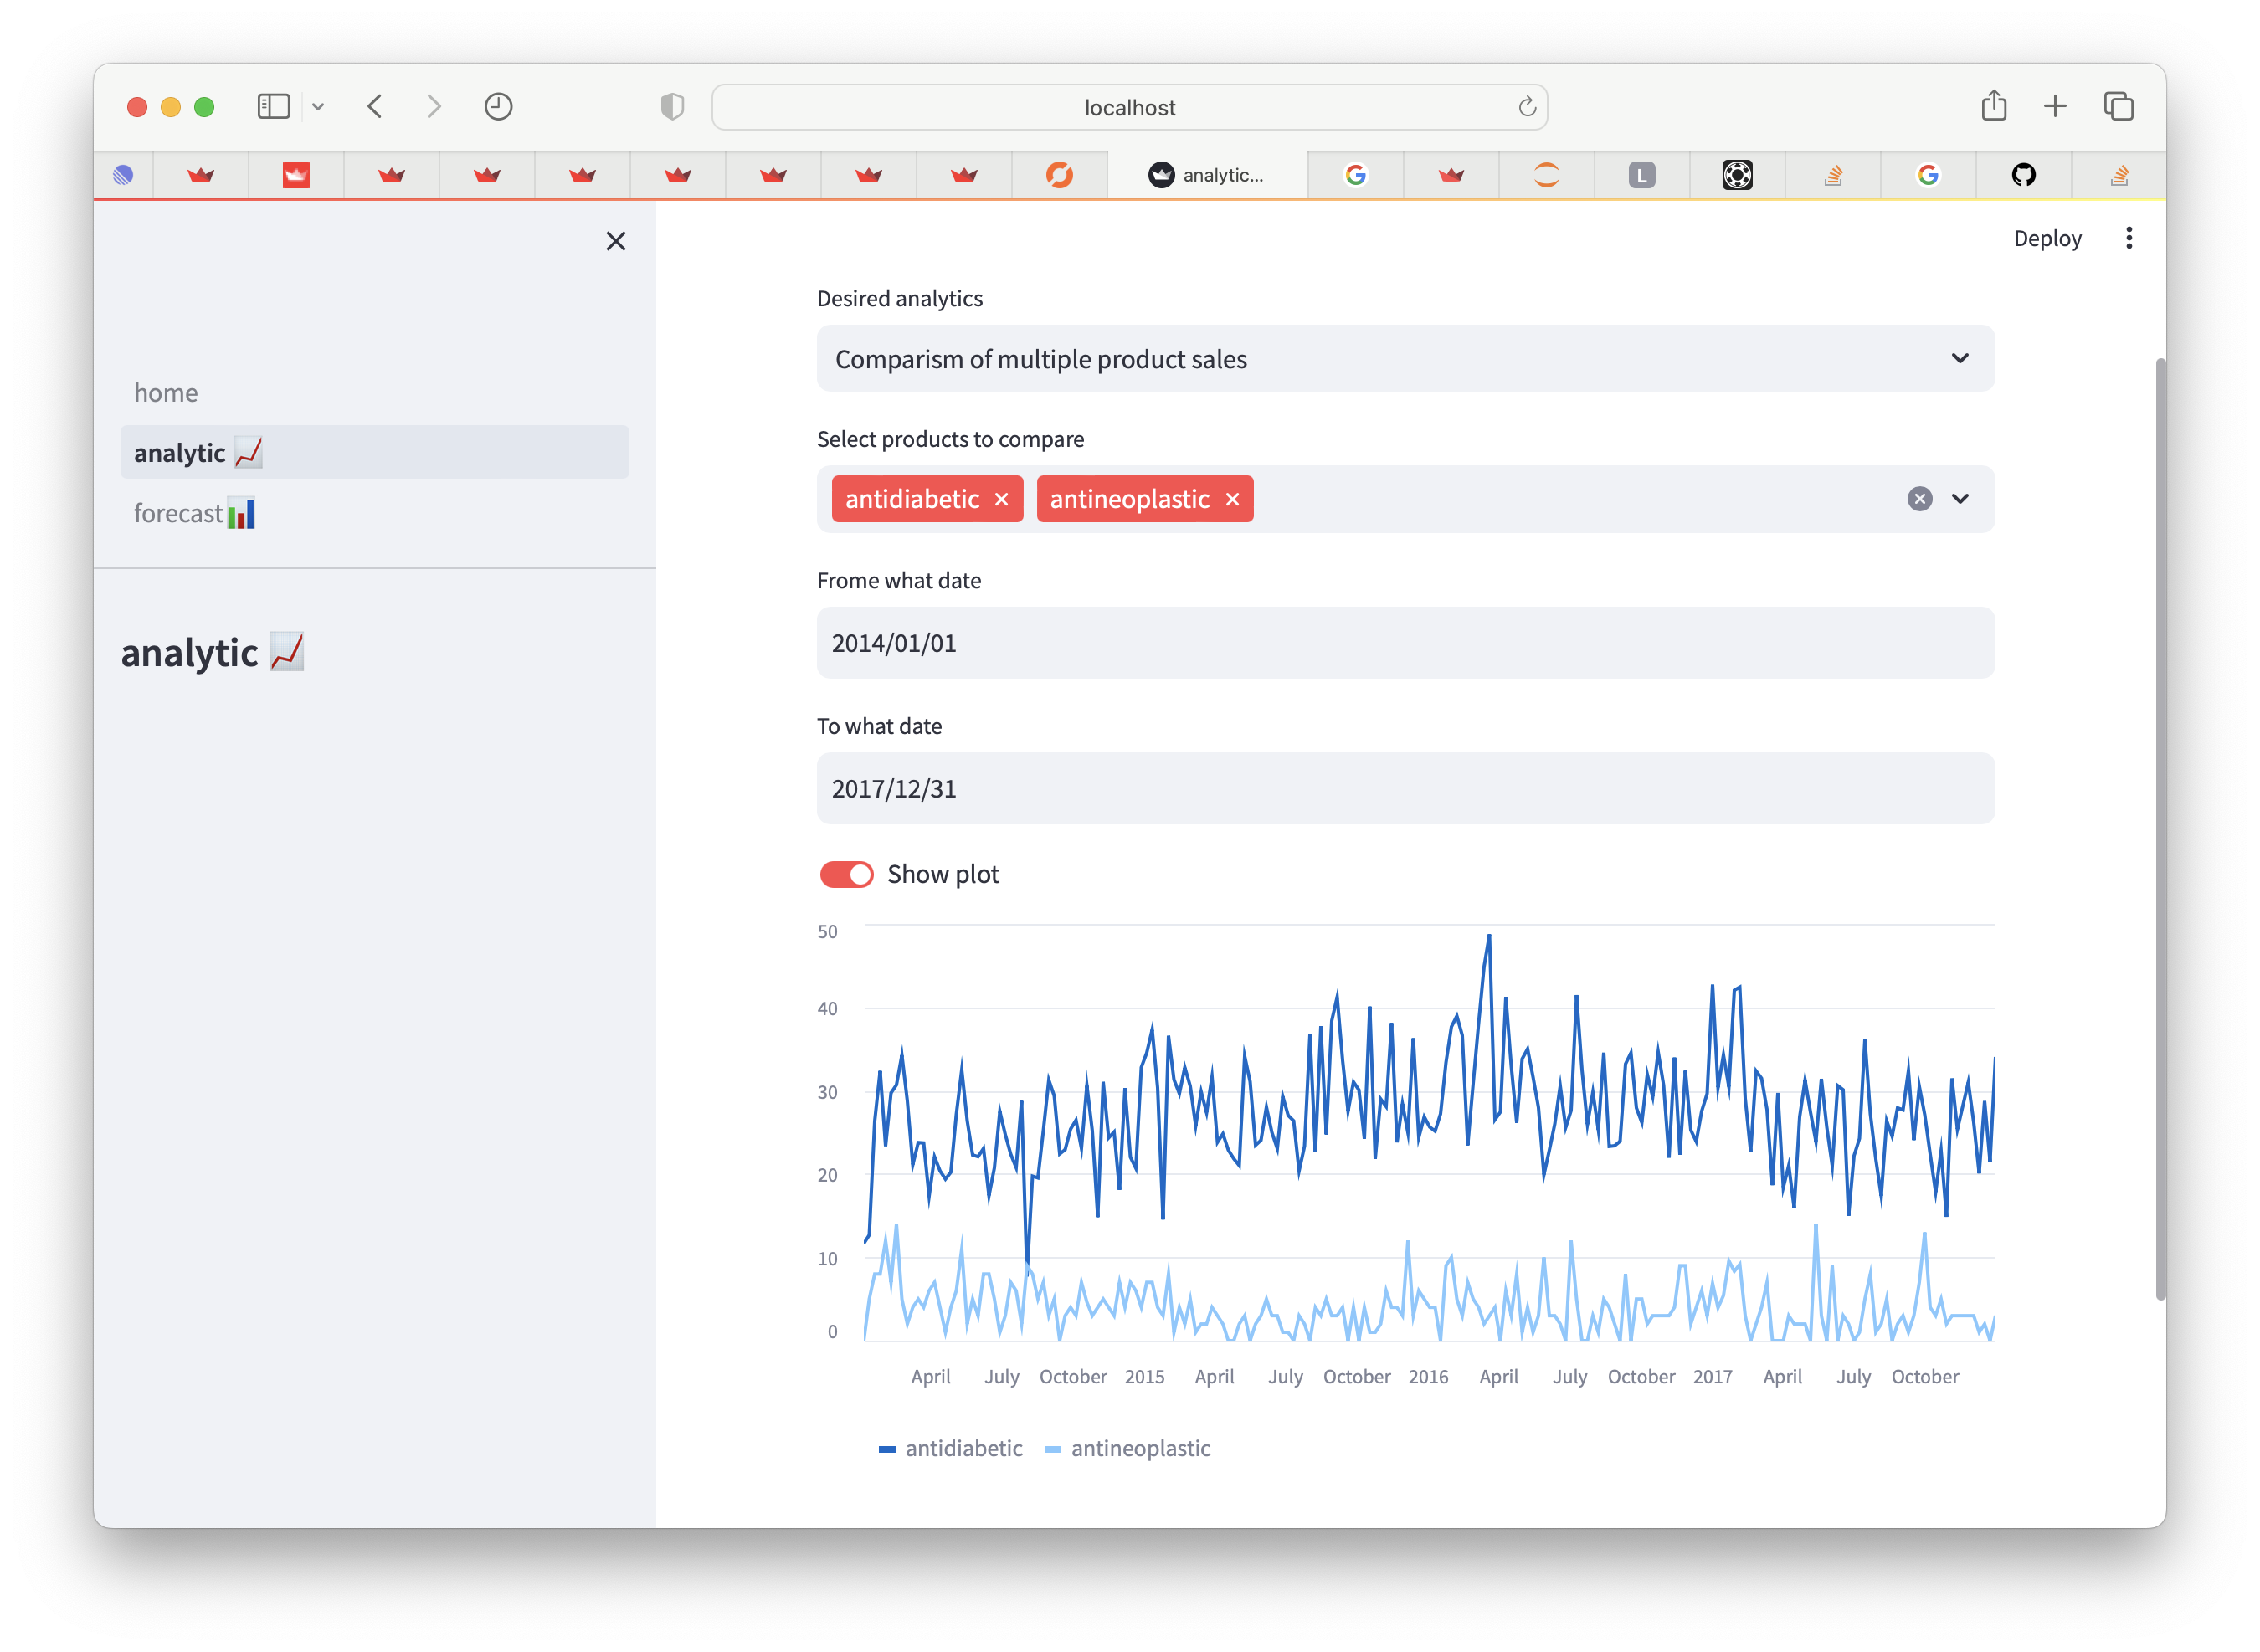Remove the antidiabetic tag
This screenshot has height=1652, width=2260.
point(1001,499)
